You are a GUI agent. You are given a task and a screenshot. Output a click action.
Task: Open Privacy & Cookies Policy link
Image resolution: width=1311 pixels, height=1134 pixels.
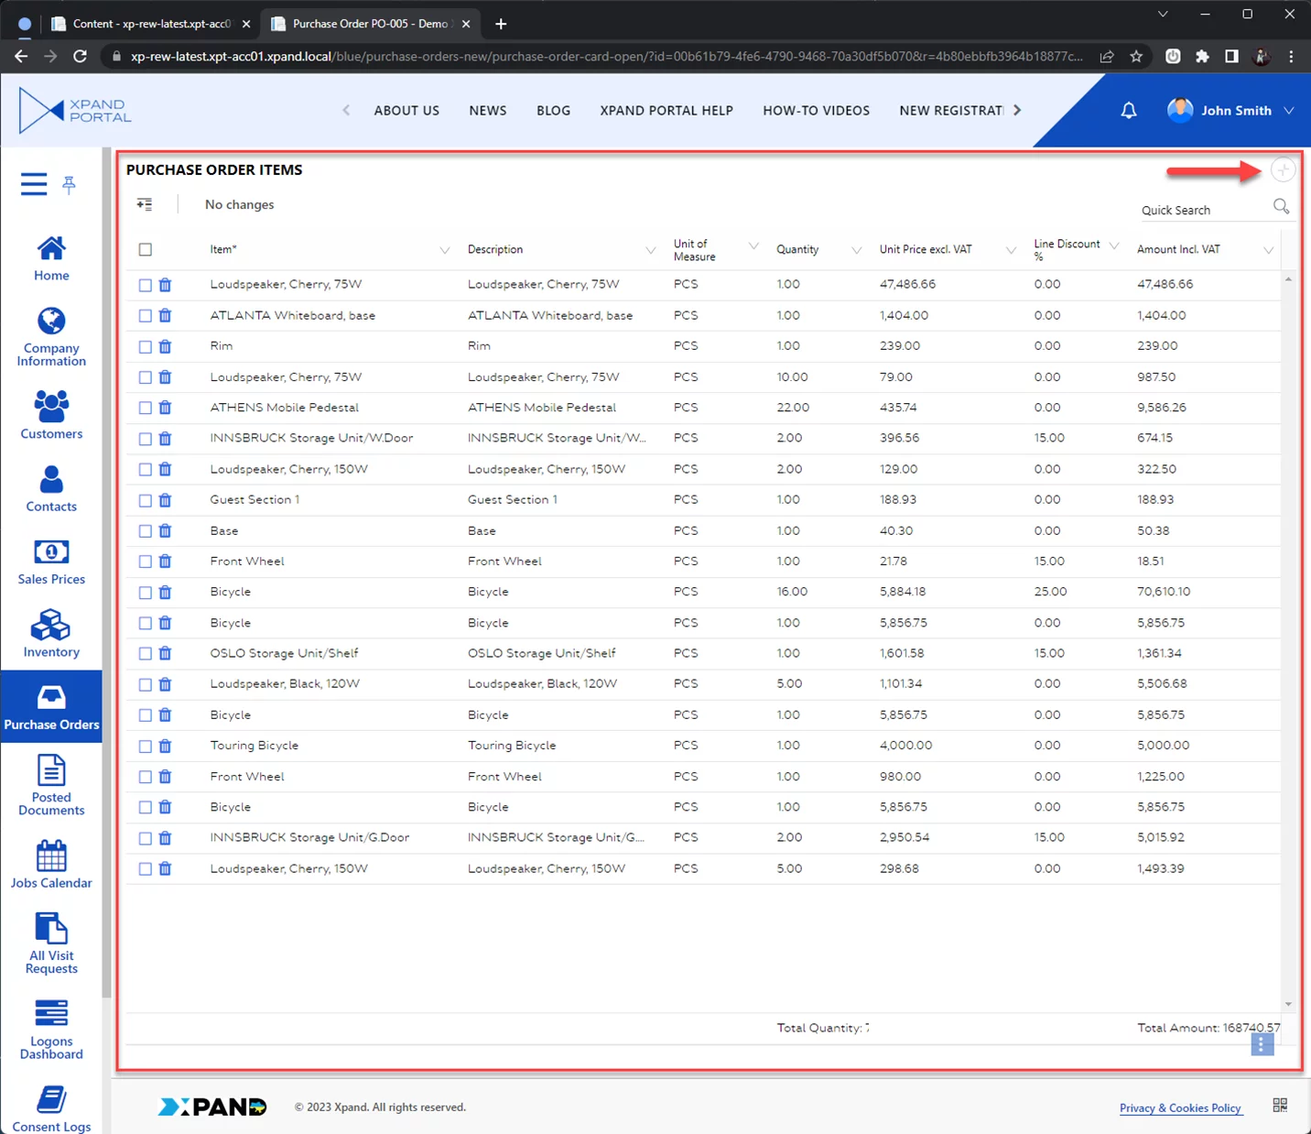[1180, 1108]
